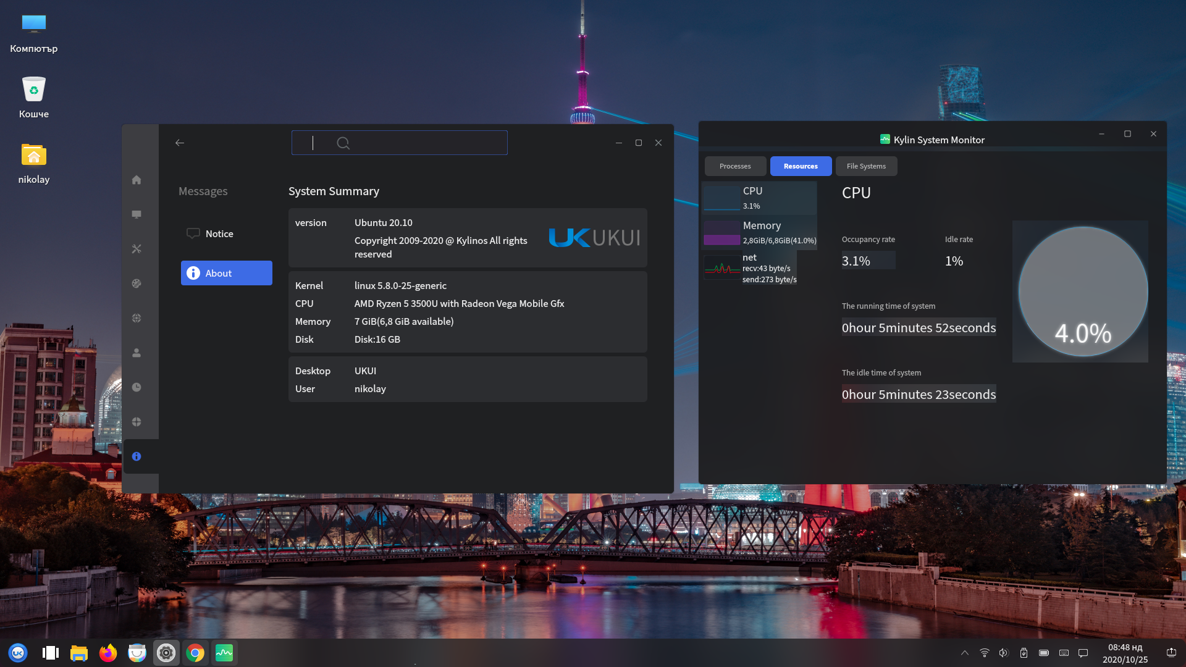Viewport: 1186px width, 667px height.
Task: Select the Кошче trash desktop icon
Action: point(34,98)
